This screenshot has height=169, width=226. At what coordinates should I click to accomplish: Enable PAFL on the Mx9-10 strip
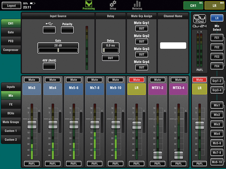(x=116, y=164)
